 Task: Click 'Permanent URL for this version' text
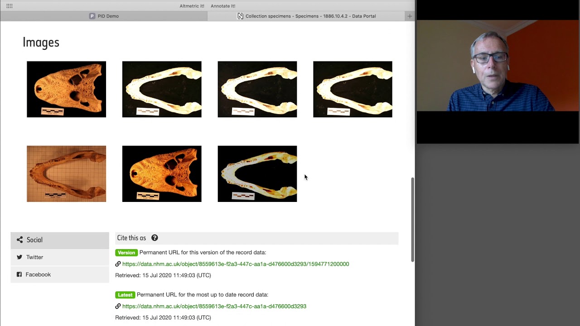coord(203,252)
